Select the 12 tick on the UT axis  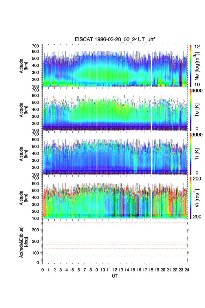pyautogui.click(x=115, y=270)
